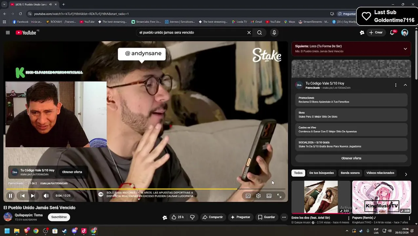Open Loola TV bookmark
The width and height of the screenshot is (418, 236).
tap(239, 22)
